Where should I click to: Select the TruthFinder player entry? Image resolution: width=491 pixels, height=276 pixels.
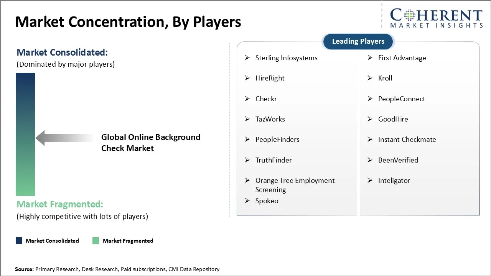[x=274, y=160]
